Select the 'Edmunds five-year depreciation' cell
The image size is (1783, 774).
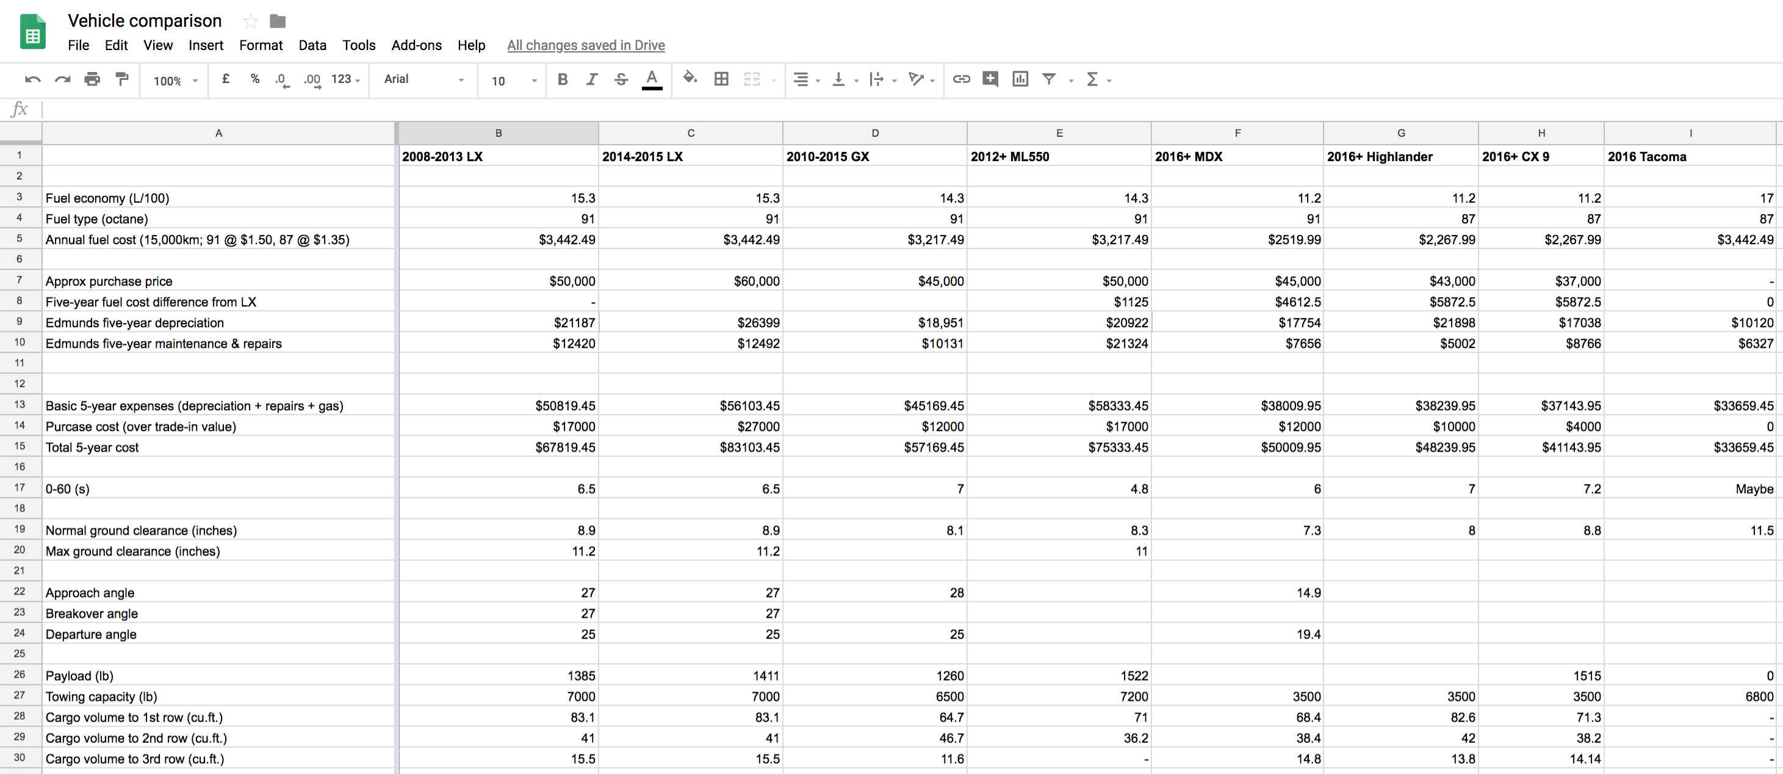tap(218, 322)
